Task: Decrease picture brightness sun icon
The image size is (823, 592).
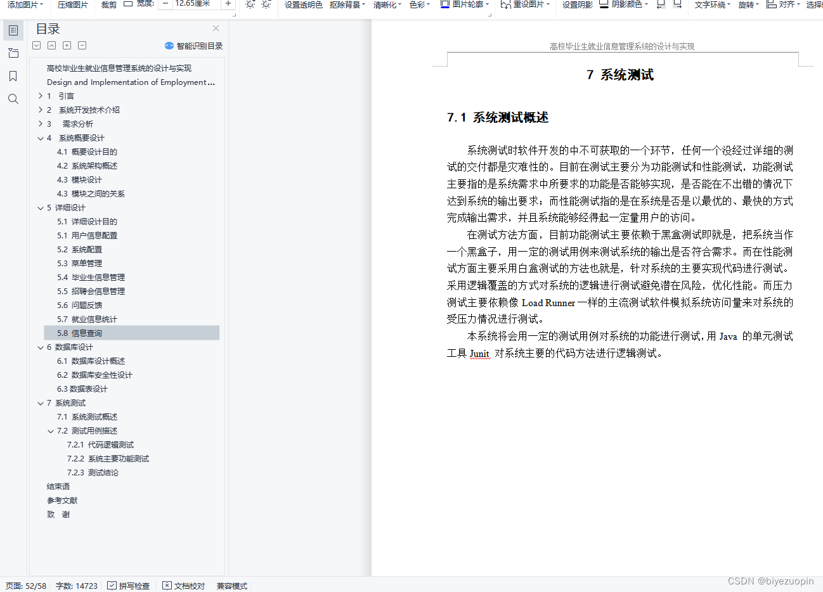Action: 266,4
